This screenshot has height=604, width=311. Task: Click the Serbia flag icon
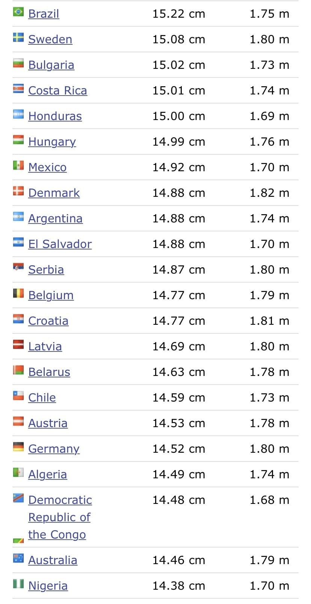click(x=18, y=267)
